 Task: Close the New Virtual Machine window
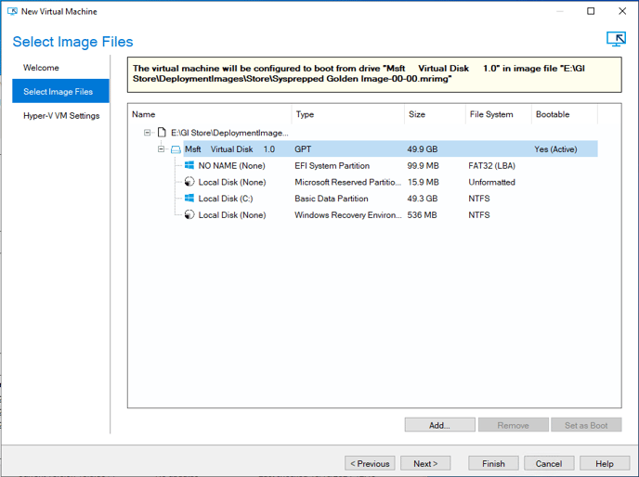coord(622,11)
